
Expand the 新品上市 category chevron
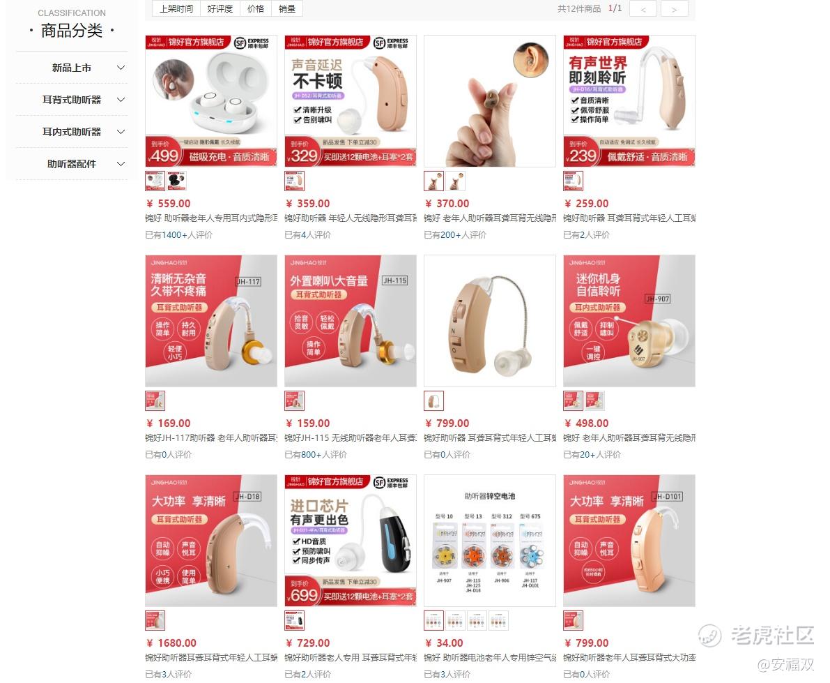(x=121, y=68)
